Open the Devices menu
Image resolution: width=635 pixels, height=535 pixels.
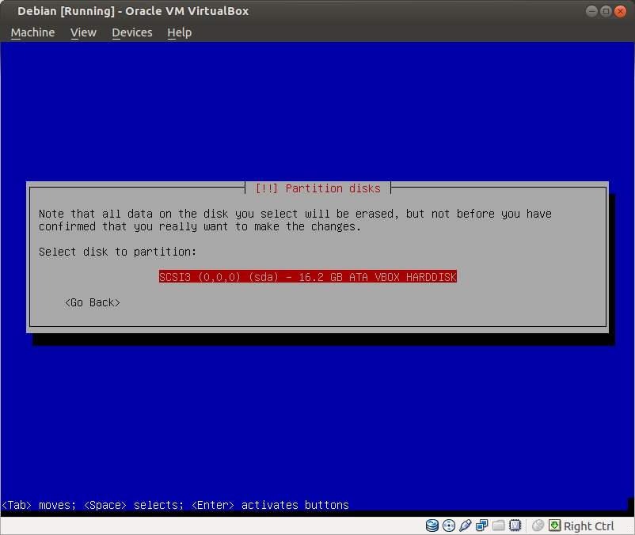[x=131, y=32]
